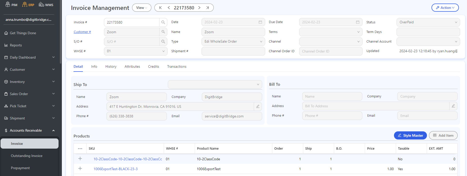Expand the Sales Order sidebar chevron
467x176 pixels.
pos(53,94)
